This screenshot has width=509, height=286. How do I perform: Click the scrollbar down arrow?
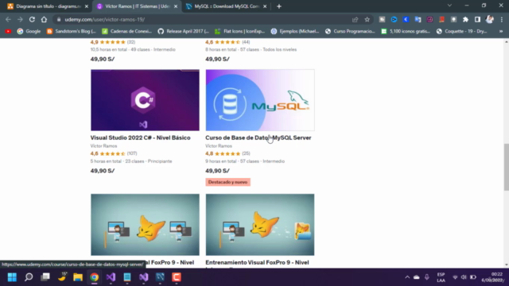pos(506,265)
